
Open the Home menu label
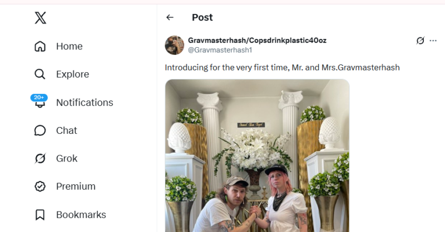pyautogui.click(x=69, y=46)
